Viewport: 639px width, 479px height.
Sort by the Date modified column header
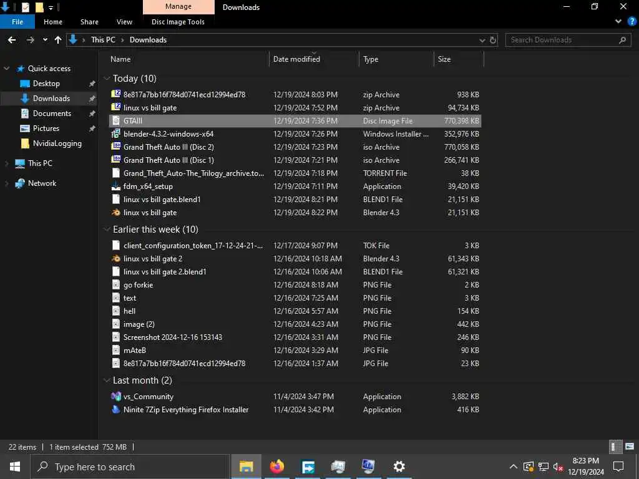(x=314, y=59)
